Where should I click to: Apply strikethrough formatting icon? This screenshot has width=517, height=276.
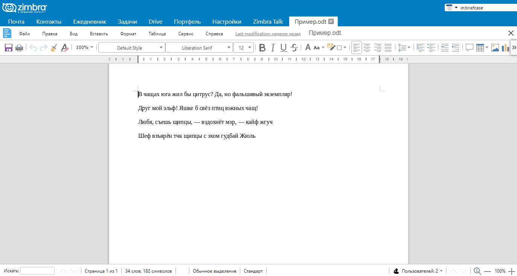pyautogui.click(x=294, y=48)
